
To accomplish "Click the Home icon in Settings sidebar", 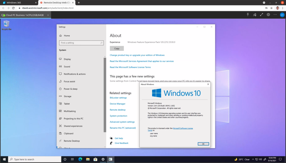I will click(x=61, y=36).
